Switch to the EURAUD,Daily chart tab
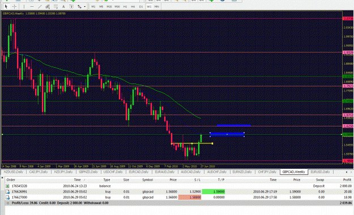 [165, 172]
